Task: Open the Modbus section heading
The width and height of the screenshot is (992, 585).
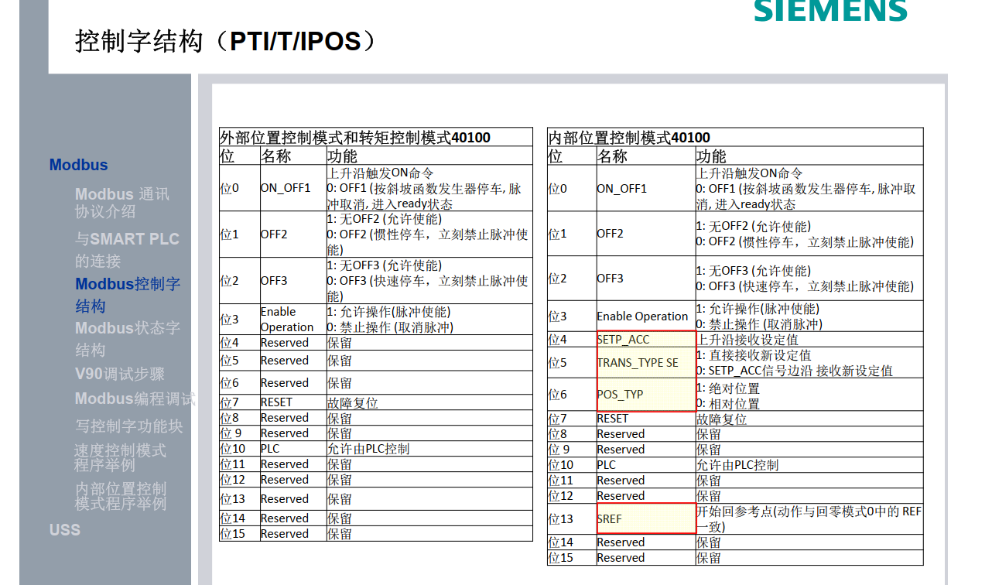Action: 78,165
